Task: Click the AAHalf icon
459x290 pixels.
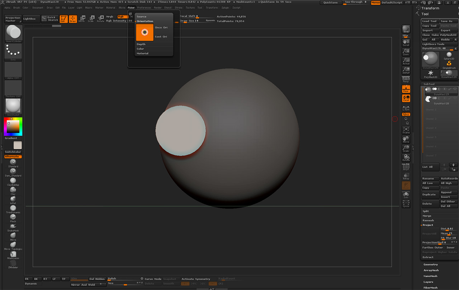Action: tap(406, 71)
